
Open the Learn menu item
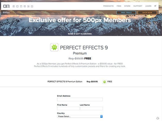(x=148, y=6)
